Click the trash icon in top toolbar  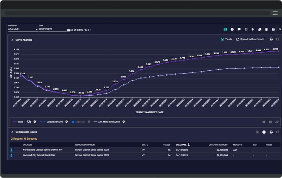tap(266, 30)
